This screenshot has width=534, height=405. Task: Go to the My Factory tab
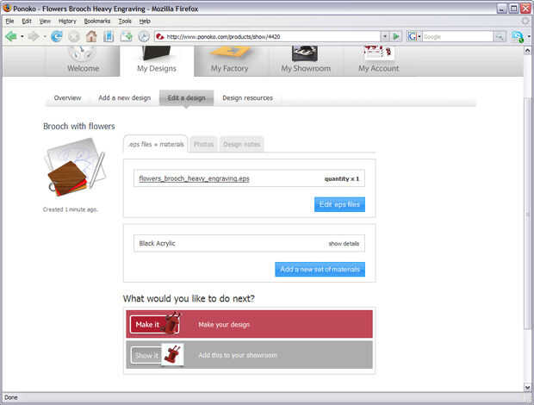[x=230, y=61]
